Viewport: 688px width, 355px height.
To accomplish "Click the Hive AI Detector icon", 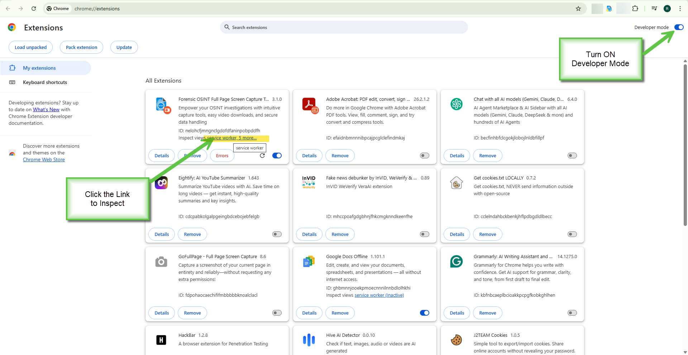I will [309, 340].
